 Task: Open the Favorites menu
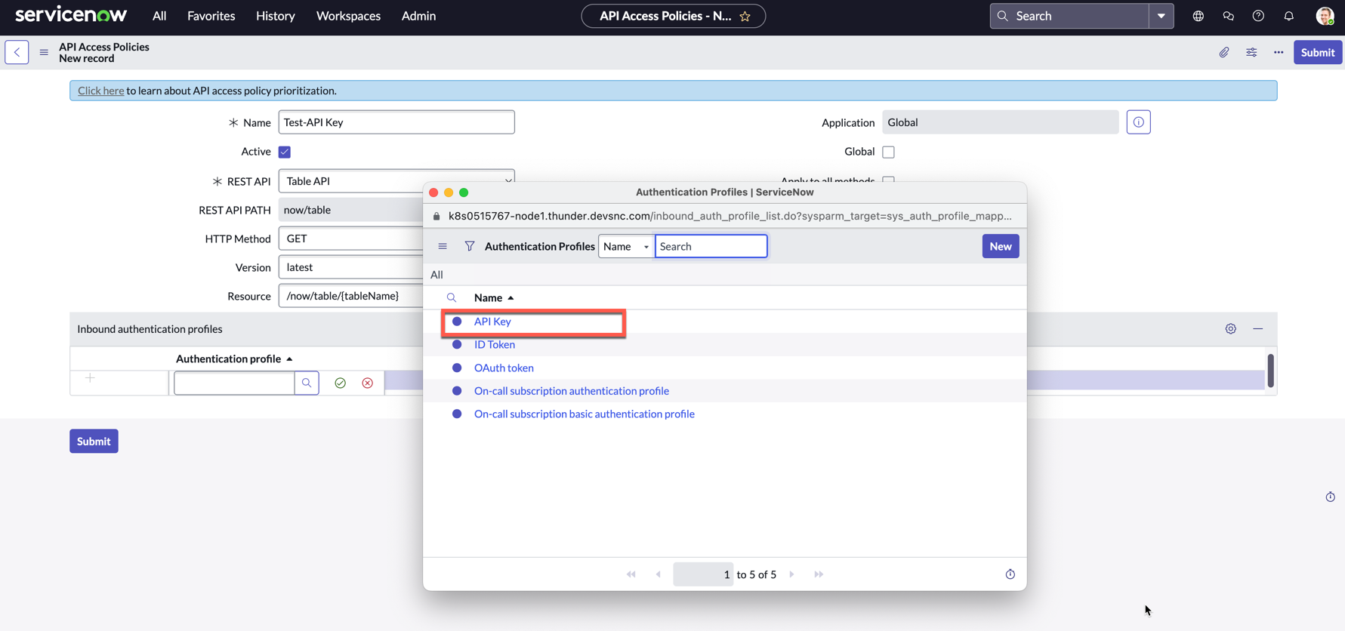[x=211, y=16]
